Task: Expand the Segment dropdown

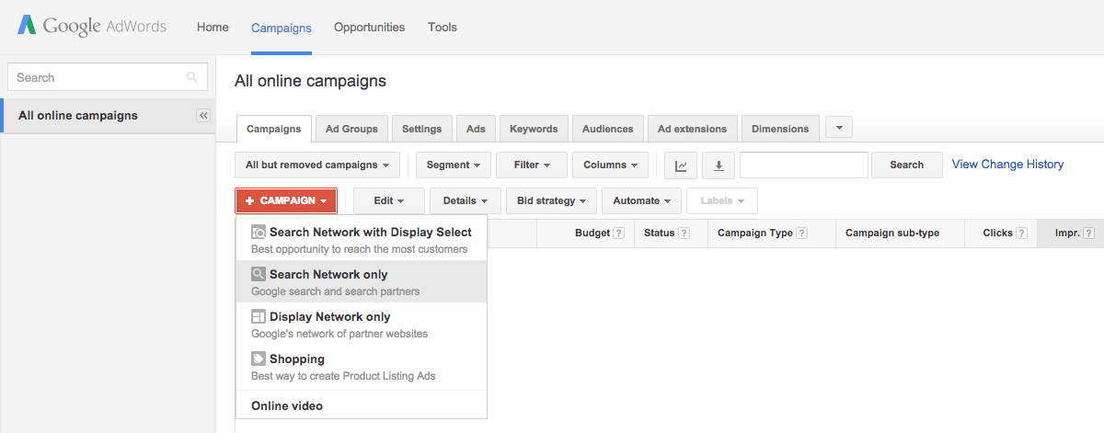Action: point(454,165)
